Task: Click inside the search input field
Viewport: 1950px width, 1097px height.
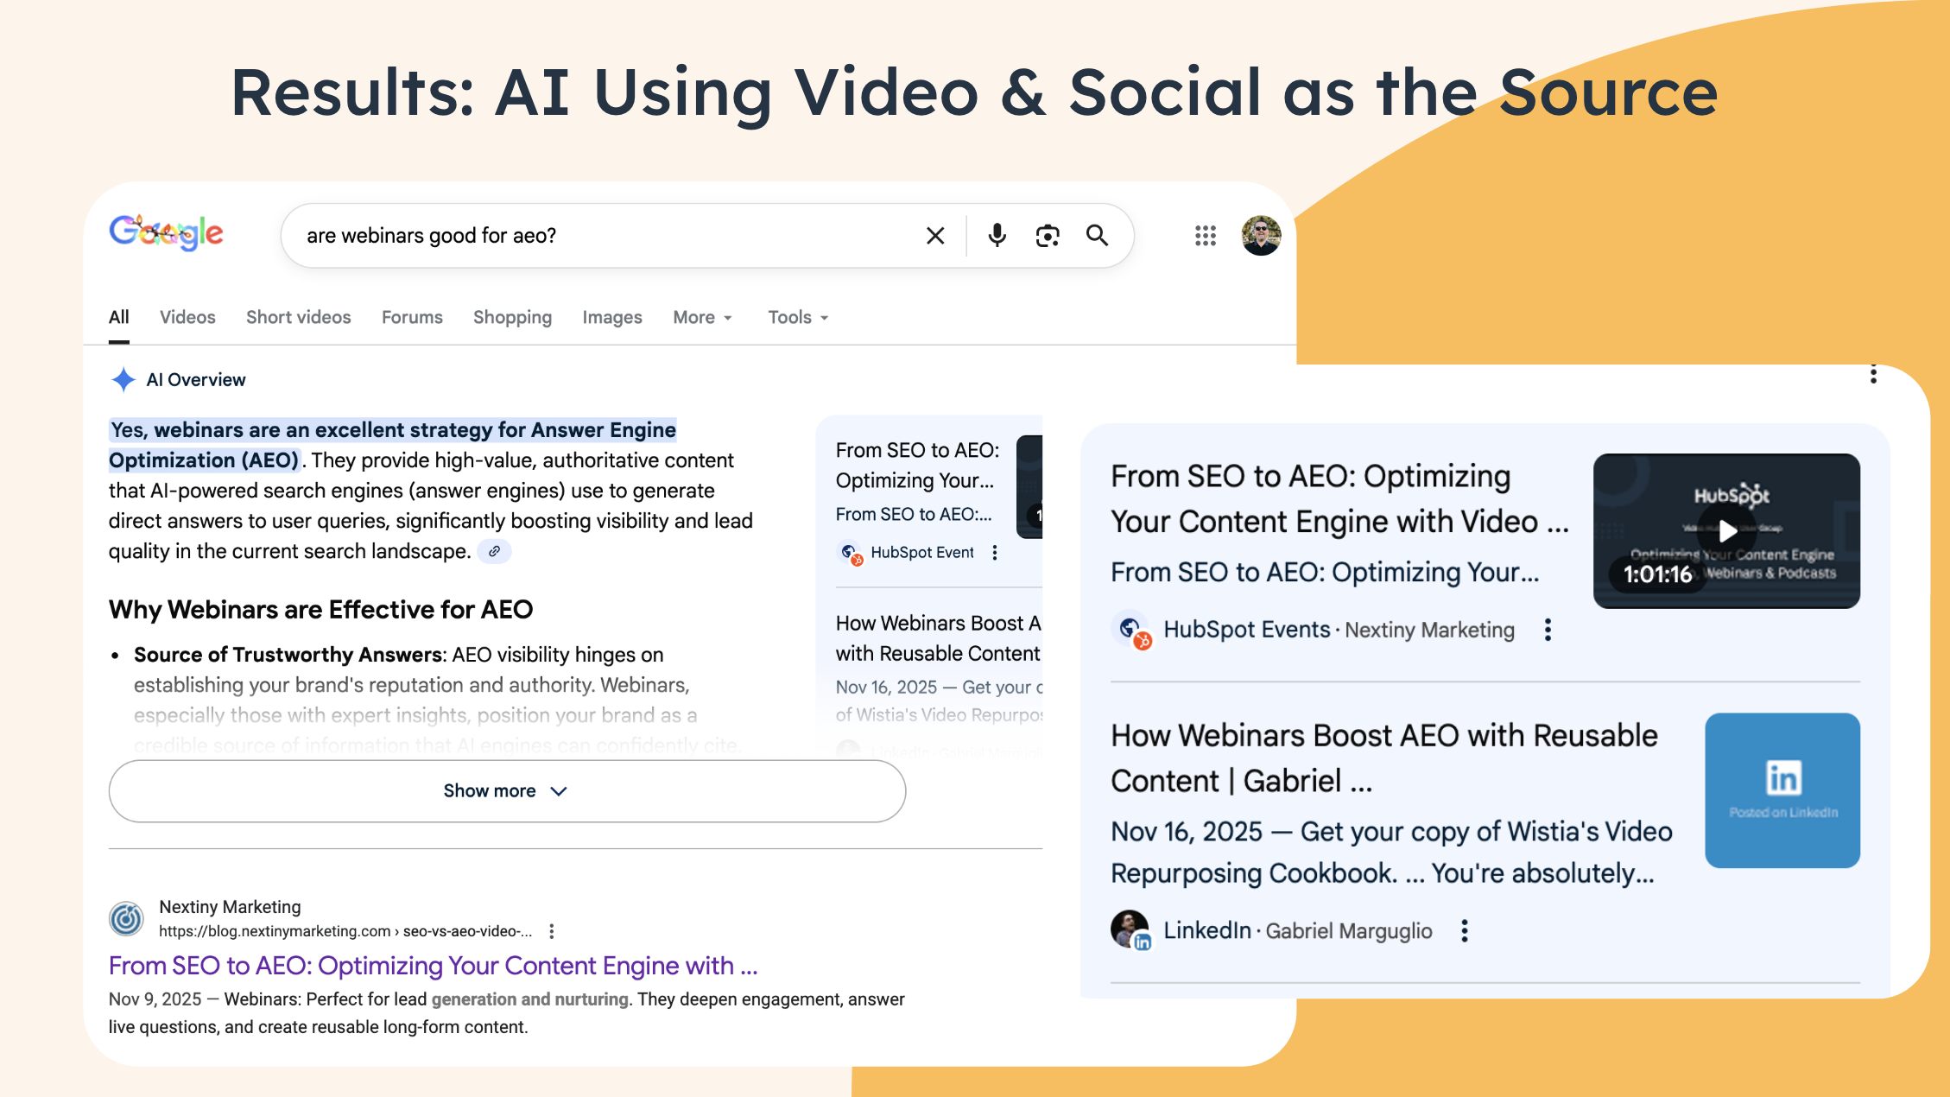Action: [x=605, y=235]
